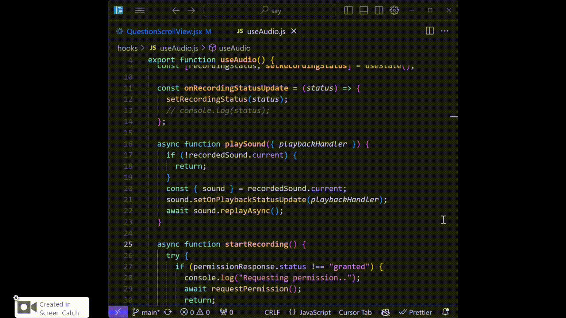Toggle the bottom panel layout icon
This screenshot has width=566, height=318.
click(364, 11)
